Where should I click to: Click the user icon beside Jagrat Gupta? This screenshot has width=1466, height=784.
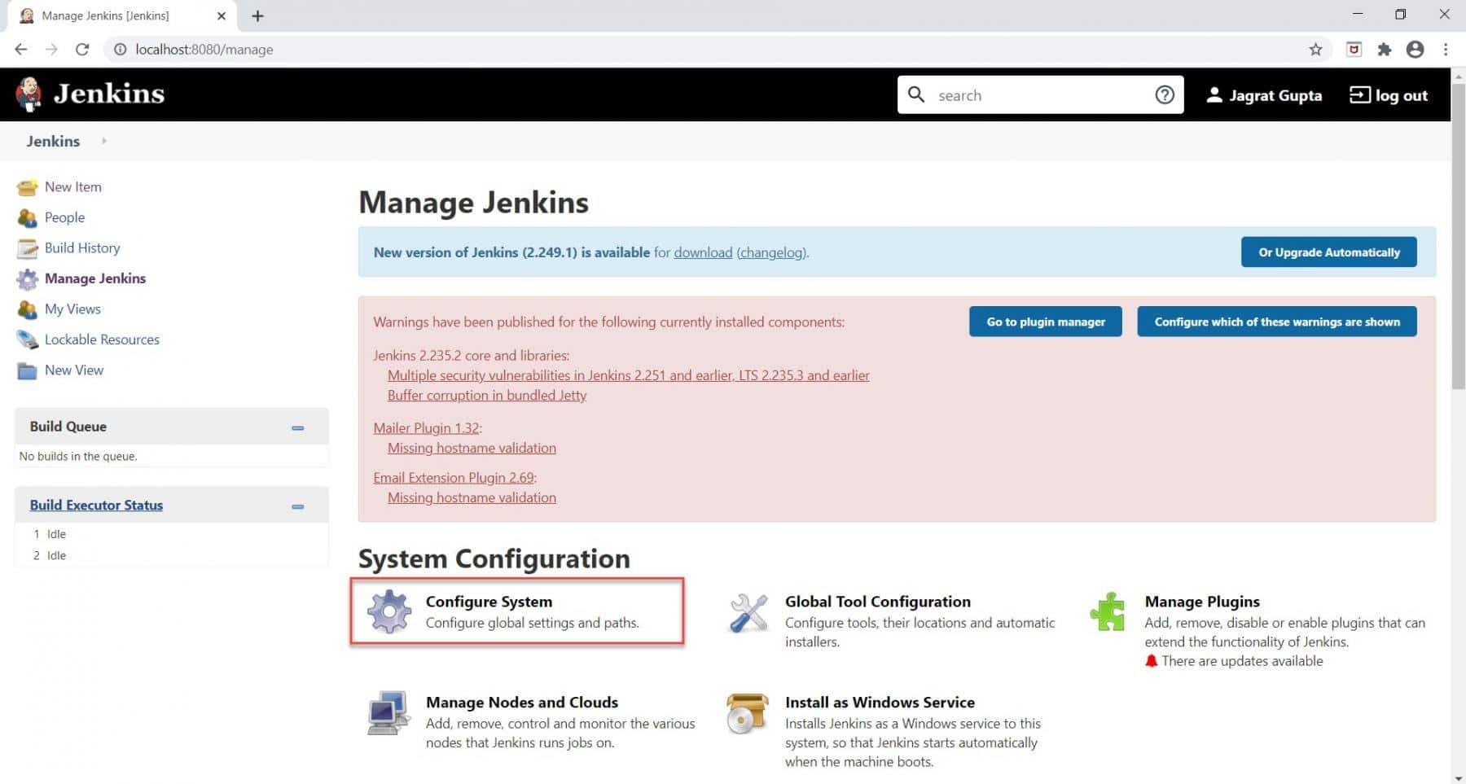(x=1214, y=94)
